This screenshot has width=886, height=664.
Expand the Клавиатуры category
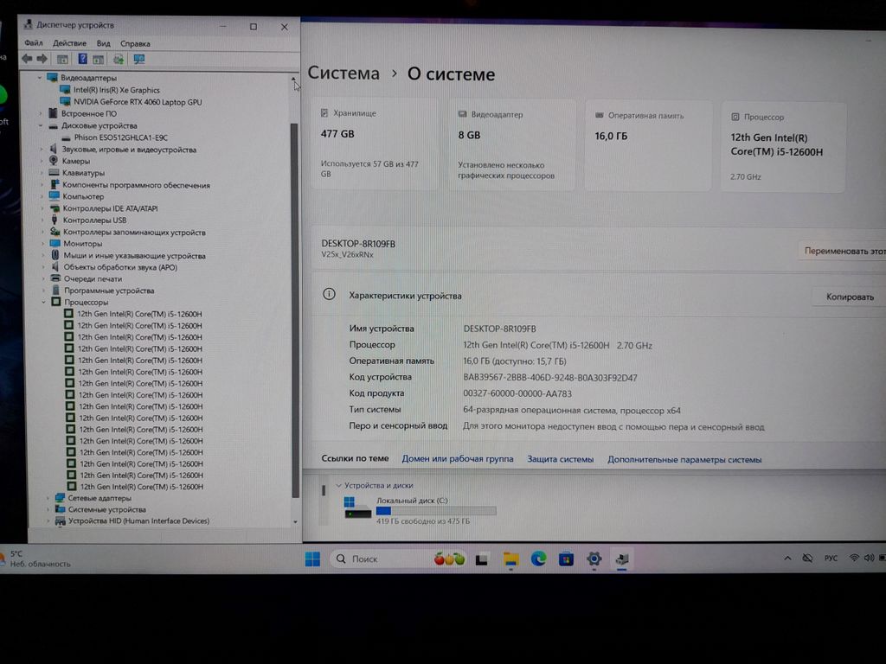[41, 173]
